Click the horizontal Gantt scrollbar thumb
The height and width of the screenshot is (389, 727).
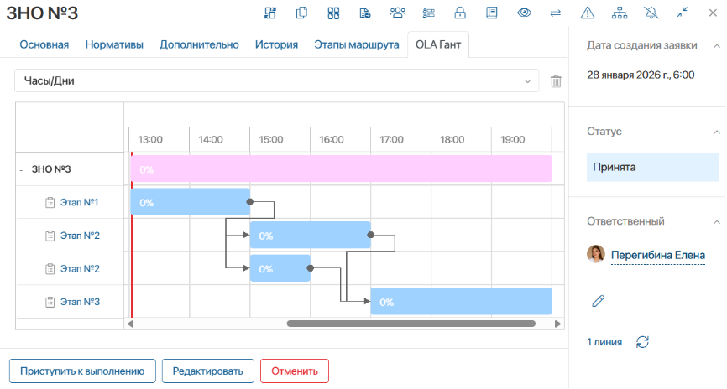coord(411,323)
